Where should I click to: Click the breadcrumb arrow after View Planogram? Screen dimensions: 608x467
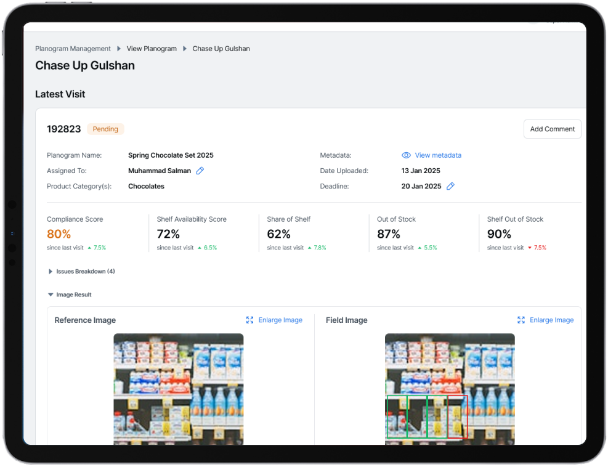185,49
